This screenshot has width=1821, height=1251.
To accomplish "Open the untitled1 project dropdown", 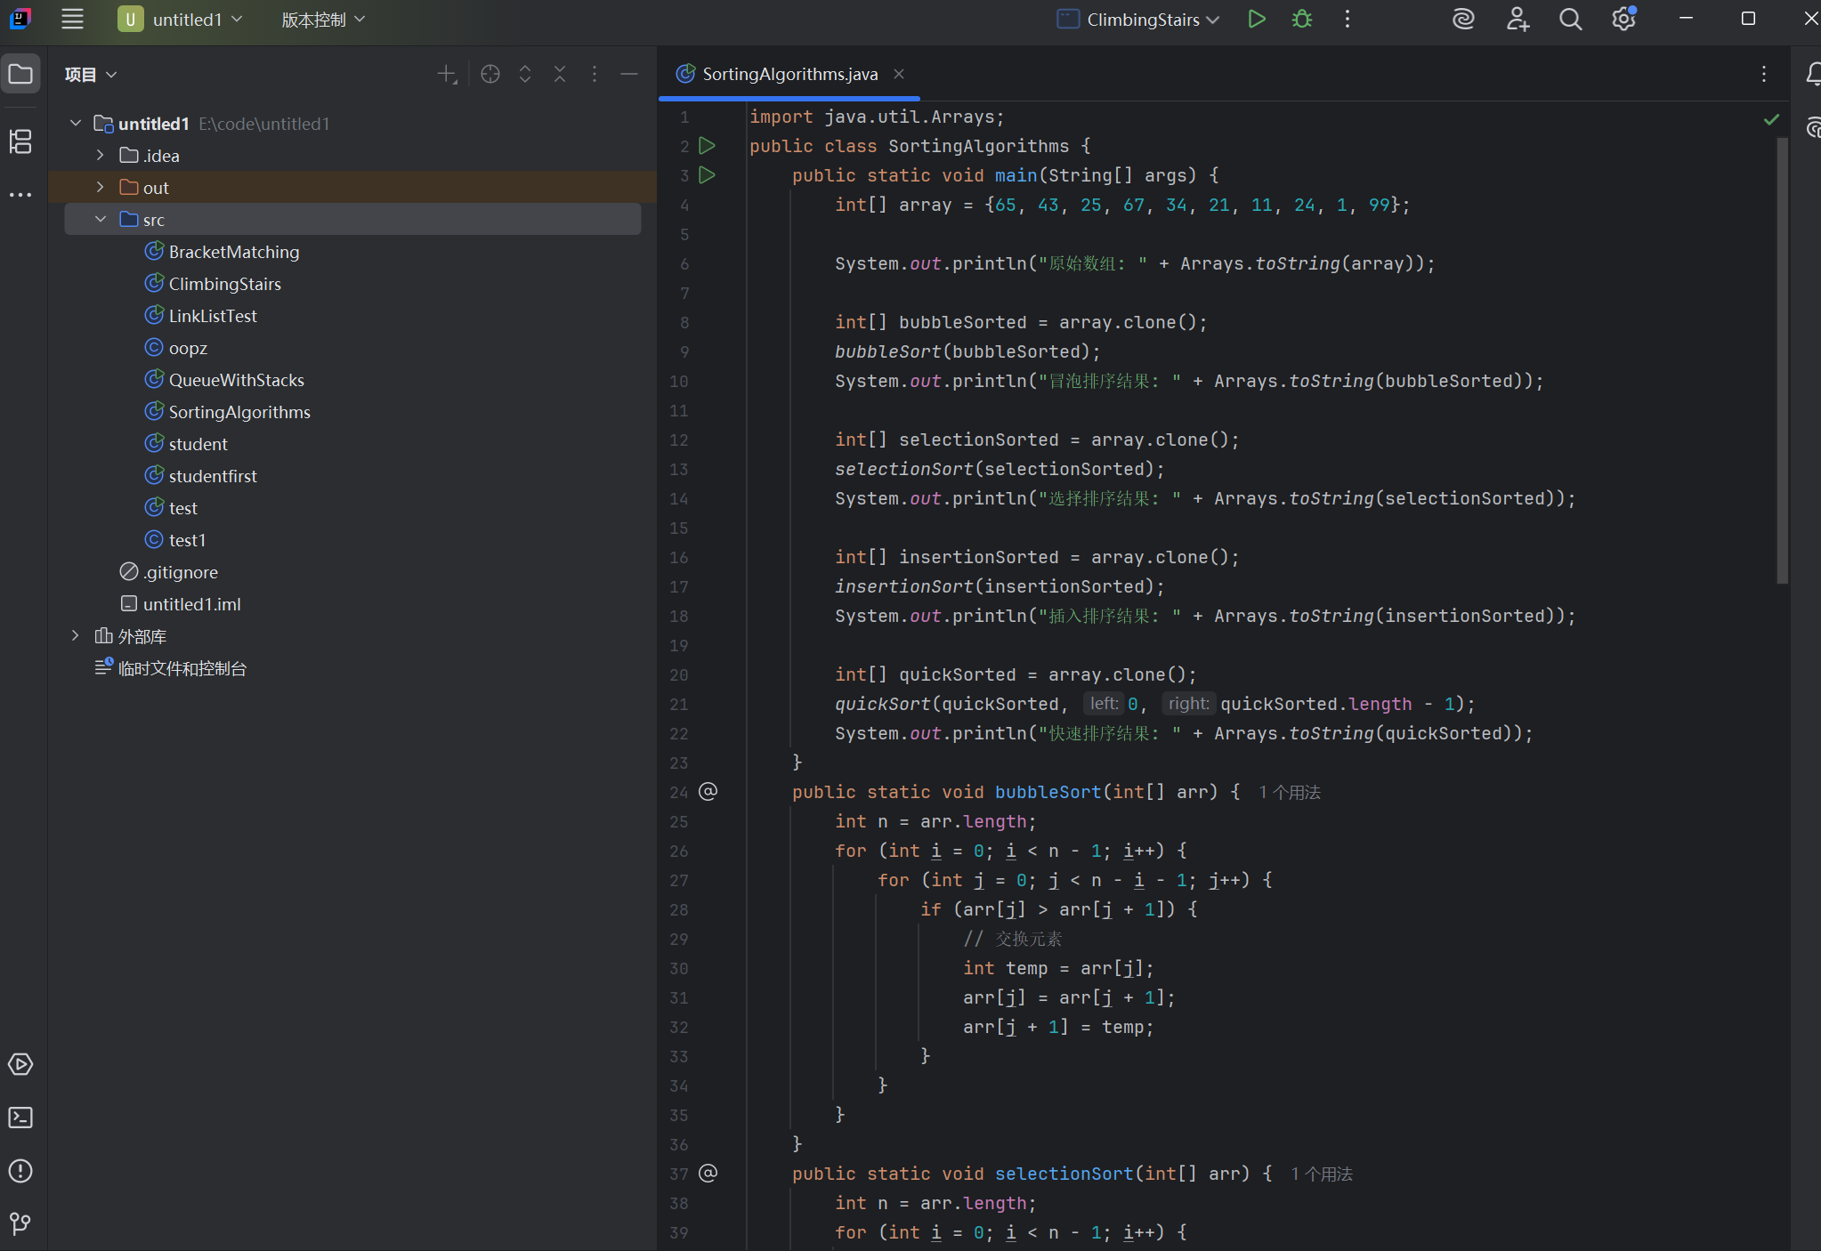I will click(181, 19).
